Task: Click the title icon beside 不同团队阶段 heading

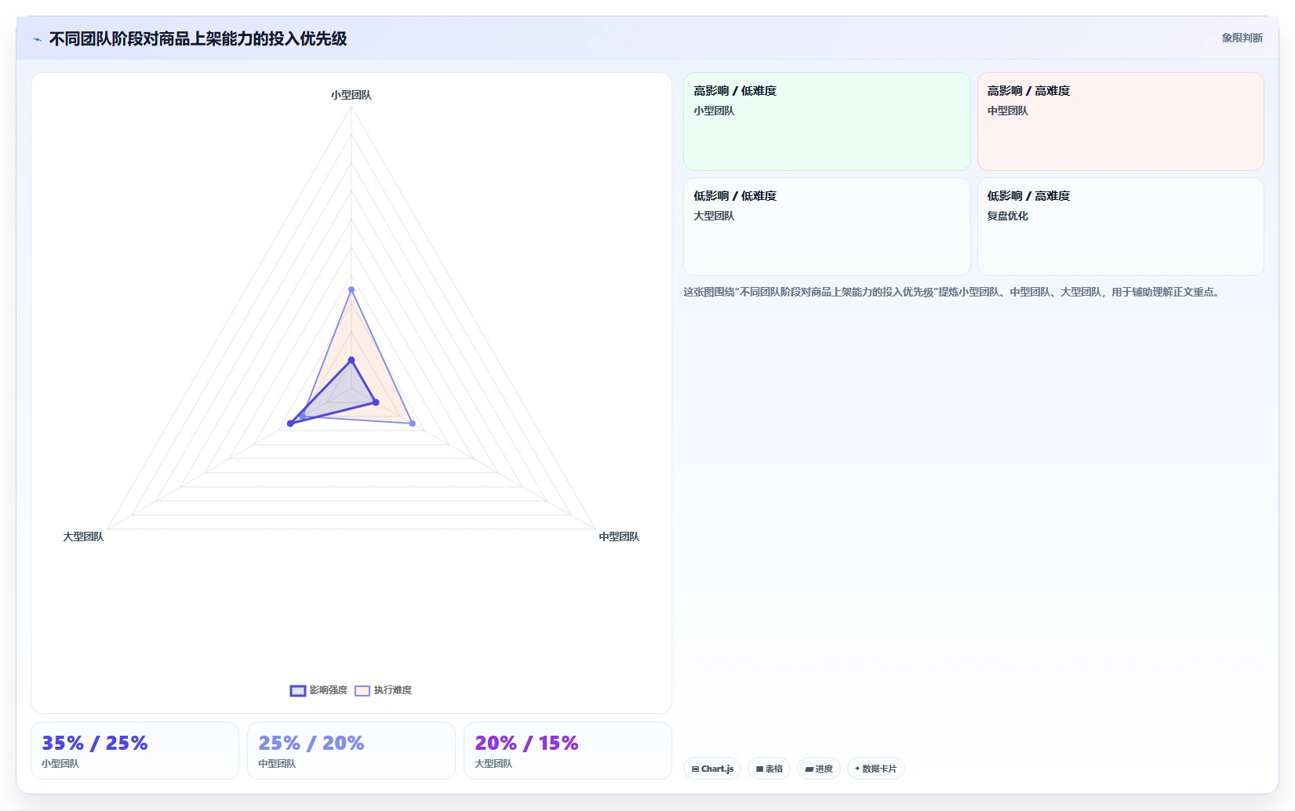Action: (37, 39)
